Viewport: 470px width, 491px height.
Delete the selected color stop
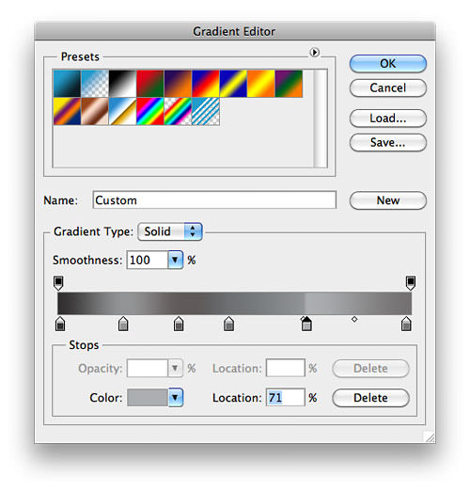click(370, 398)
